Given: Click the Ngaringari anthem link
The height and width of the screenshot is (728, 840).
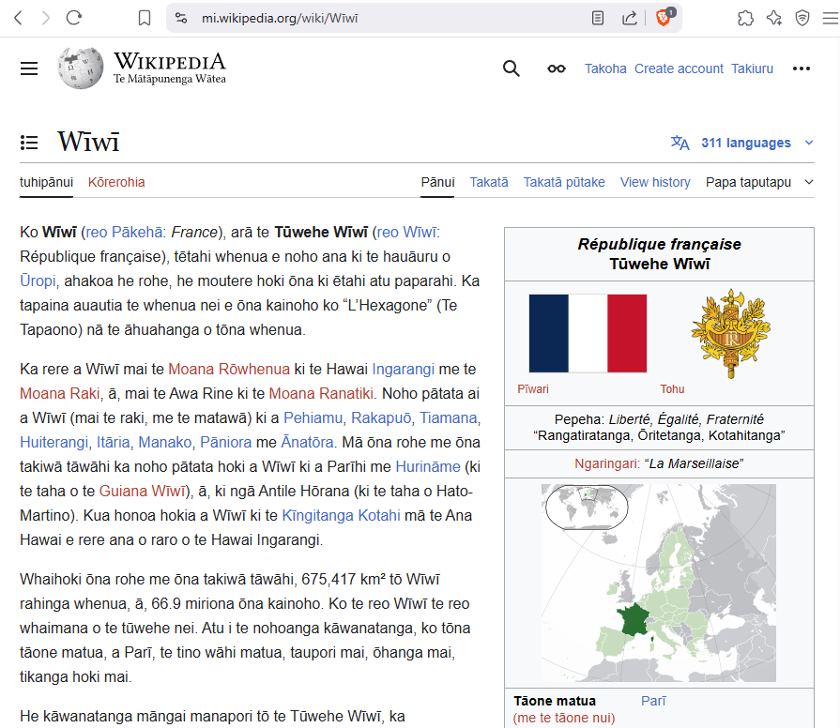Looking at the screenshot, I should point(606,463).
